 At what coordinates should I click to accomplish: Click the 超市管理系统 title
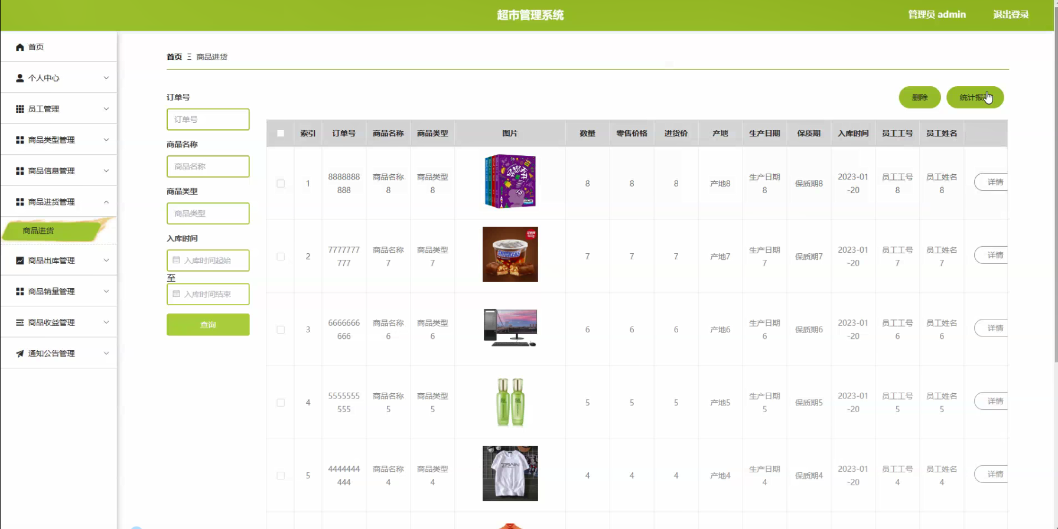530,15
